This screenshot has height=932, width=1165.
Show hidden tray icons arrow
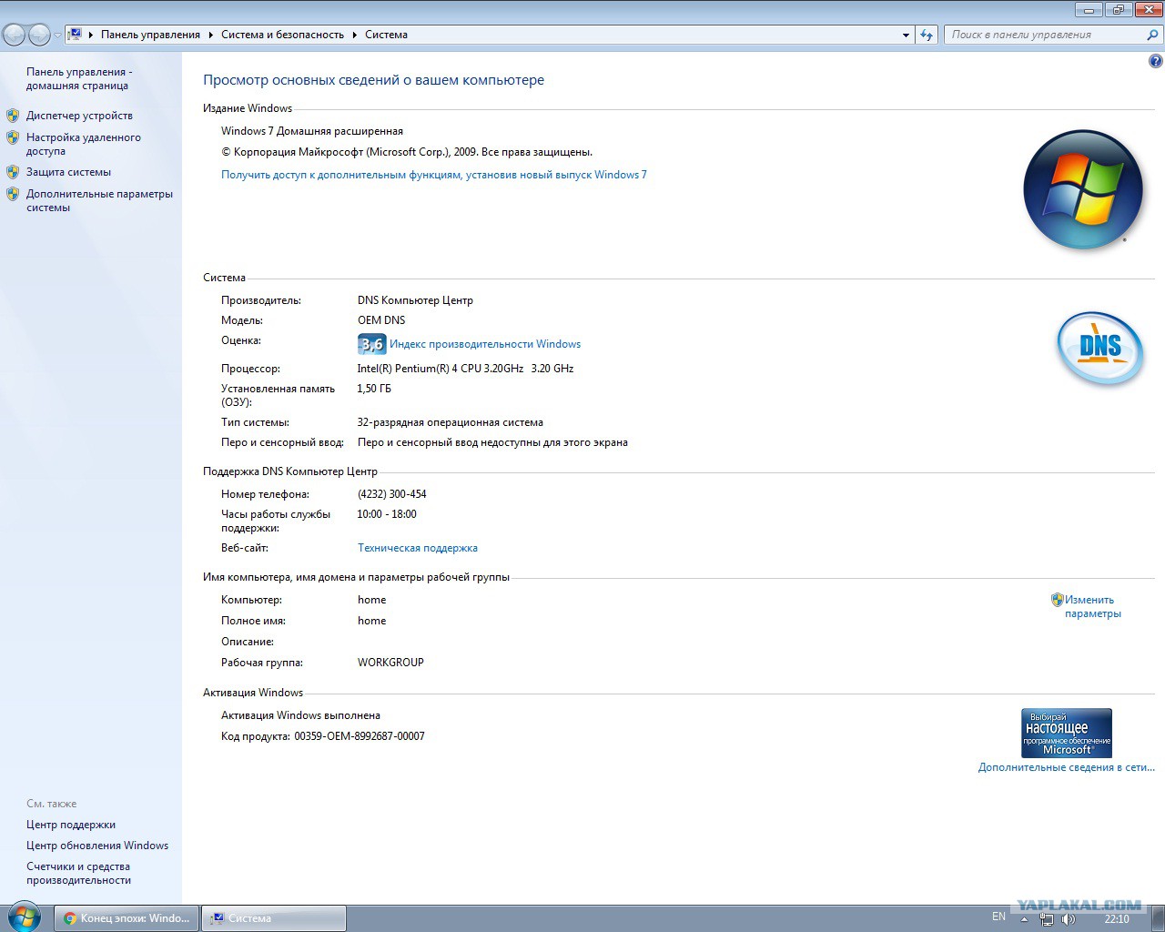coord(1024,919)
